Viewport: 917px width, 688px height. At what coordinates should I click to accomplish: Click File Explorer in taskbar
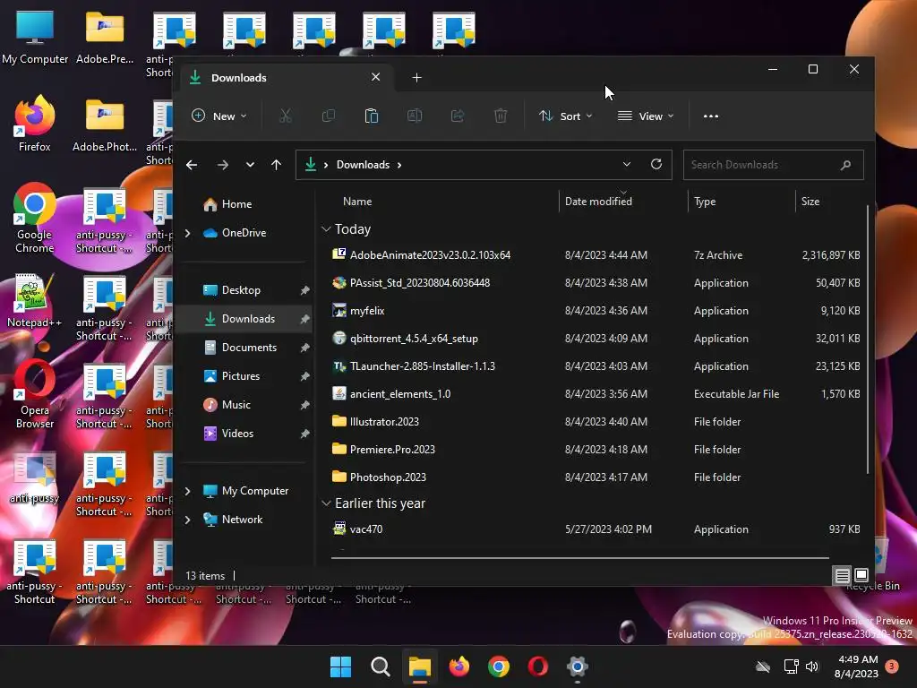[419, 666]
